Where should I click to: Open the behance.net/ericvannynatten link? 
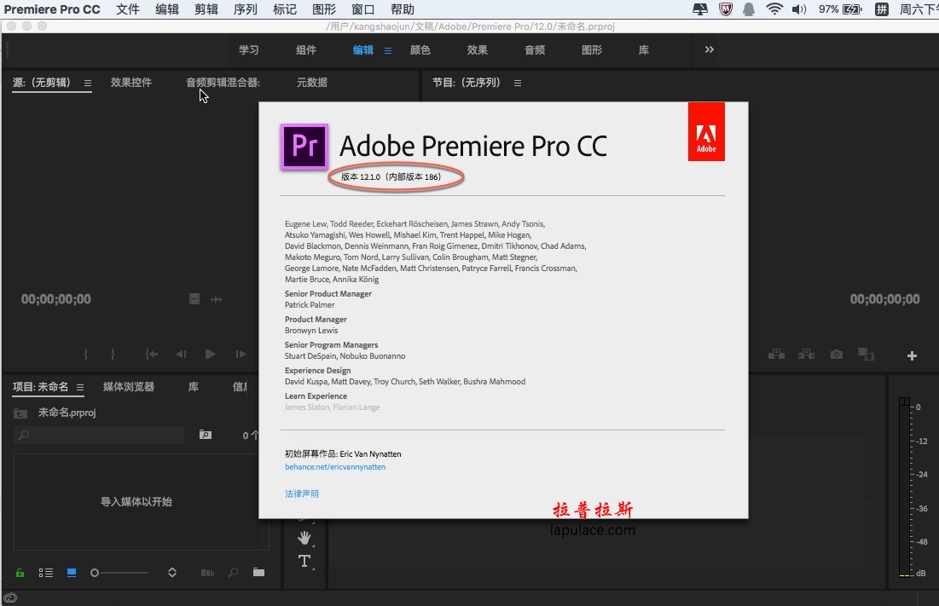point(335,466)
